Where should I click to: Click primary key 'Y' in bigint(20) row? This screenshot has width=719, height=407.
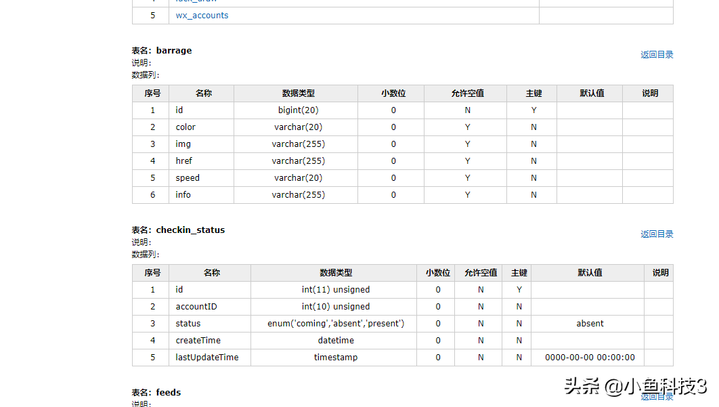[x=532, y=110]
